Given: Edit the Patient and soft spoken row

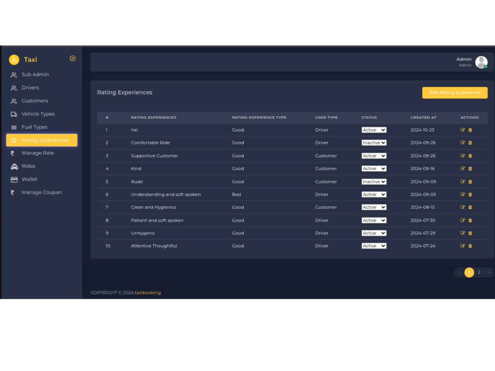Looking at the screenshot, I should (462, 220).
